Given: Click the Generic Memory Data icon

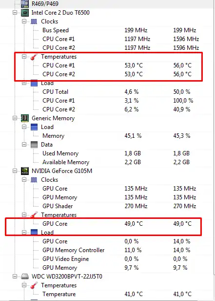Looking at the screenshot, I should pos(34,145).
